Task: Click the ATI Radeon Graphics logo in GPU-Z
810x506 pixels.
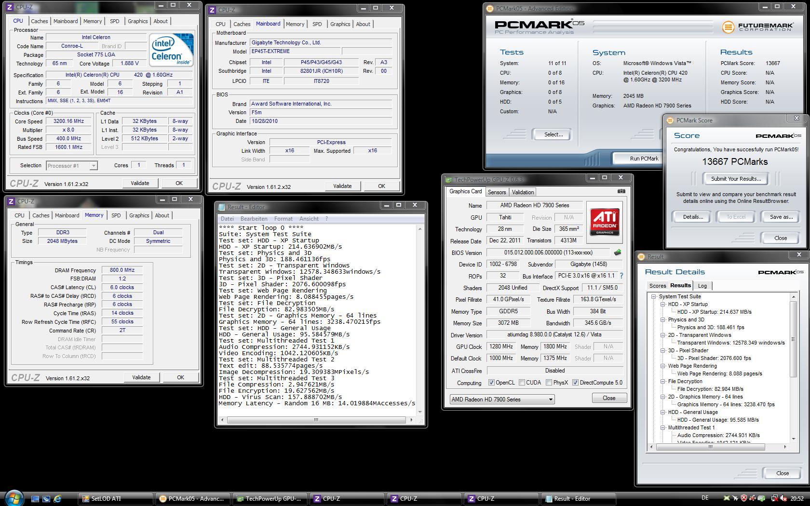Action: point(605,222)
